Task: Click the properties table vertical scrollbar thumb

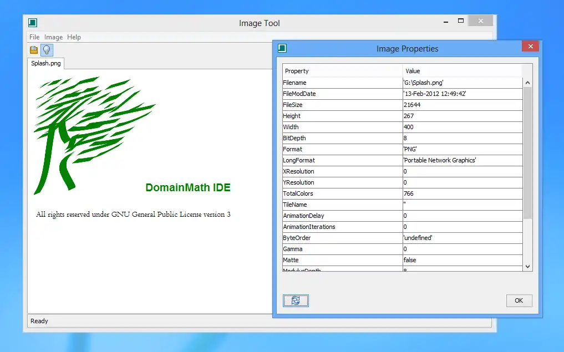Action: tap(527, 153)
